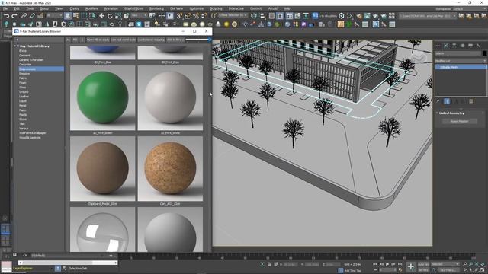Click the button in Linked Geometry rollout
The height and width of the screenshot is (274, 488).
(459, 121)
